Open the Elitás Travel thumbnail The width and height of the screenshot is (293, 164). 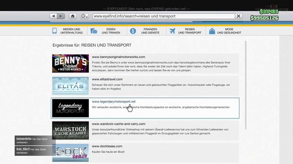[x=71, y=86]
